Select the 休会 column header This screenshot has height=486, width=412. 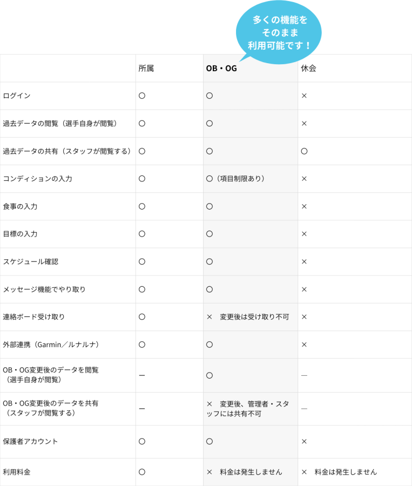coord(308,69)
